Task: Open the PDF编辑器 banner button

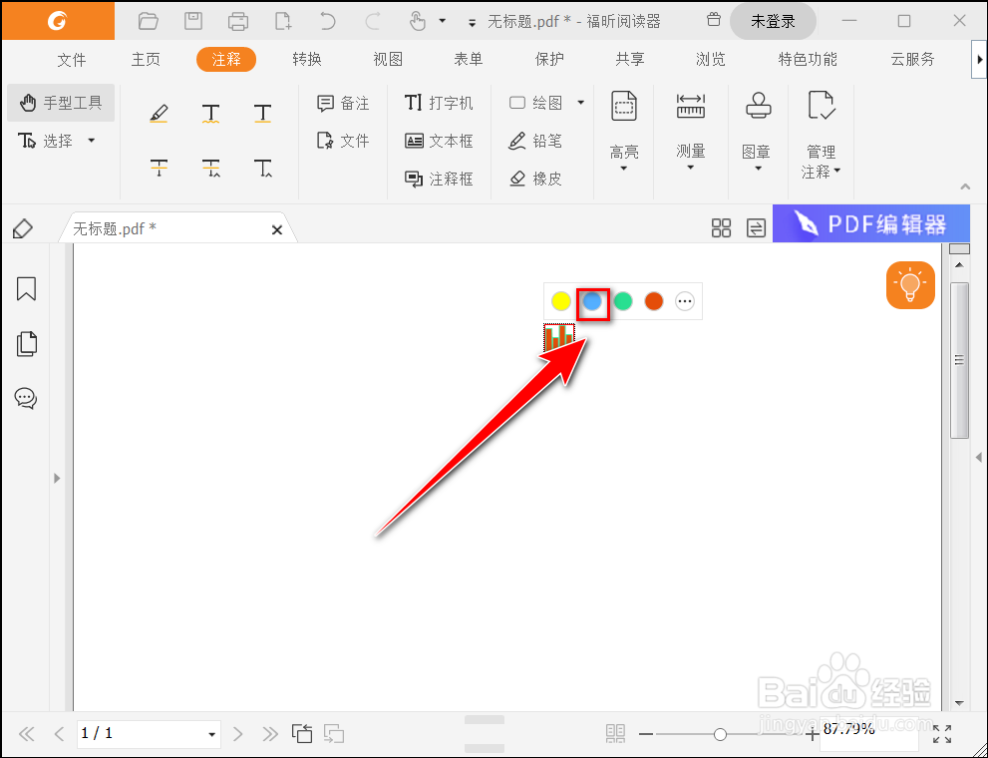Action: click(870, 223)
